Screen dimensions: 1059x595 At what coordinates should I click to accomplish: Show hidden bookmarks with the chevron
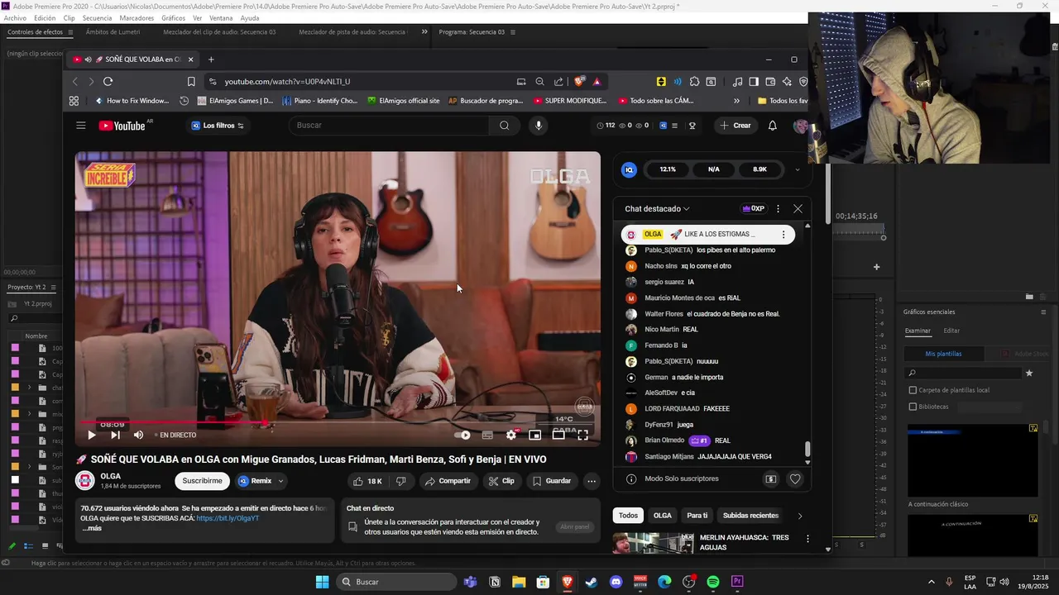click(x=736, y=101)
